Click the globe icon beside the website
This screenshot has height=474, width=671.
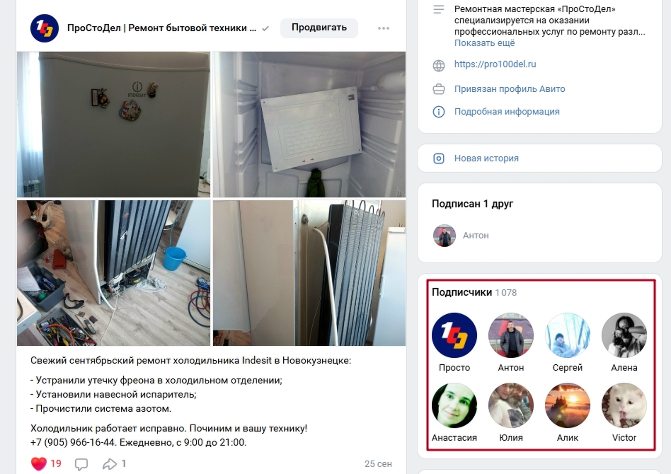coord(439,65)
